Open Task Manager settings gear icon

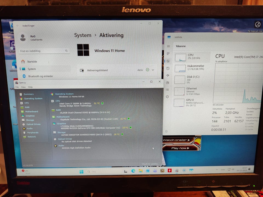click(x=166, y=132)
